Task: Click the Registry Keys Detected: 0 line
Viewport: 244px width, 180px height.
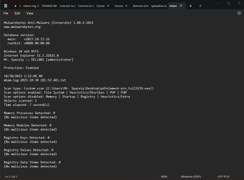Action: tap(27, 138)
